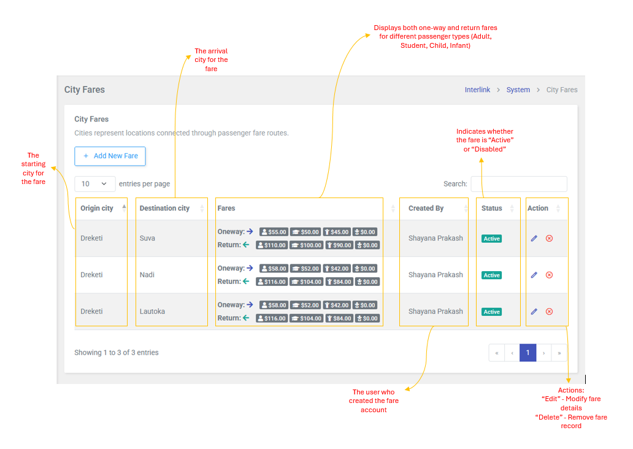Viewport: 633px width, 449px height.
Task: Open the entries per page dropdown
Action: click(x=94, y=184)
